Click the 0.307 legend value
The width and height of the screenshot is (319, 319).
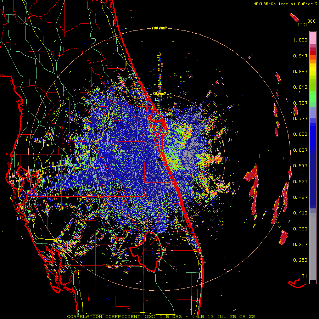pos(300,245)
